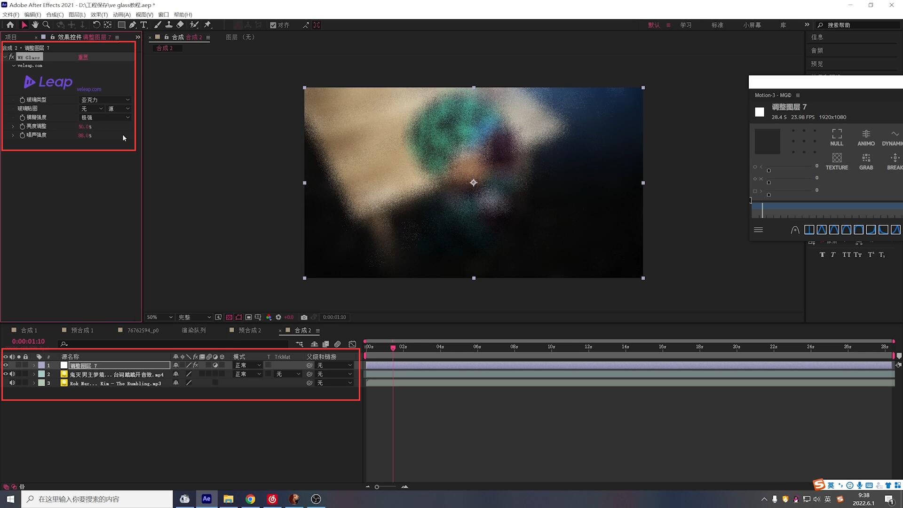
Task: Toggle fx switch on 调整图层 7
Action: [196, 365]
